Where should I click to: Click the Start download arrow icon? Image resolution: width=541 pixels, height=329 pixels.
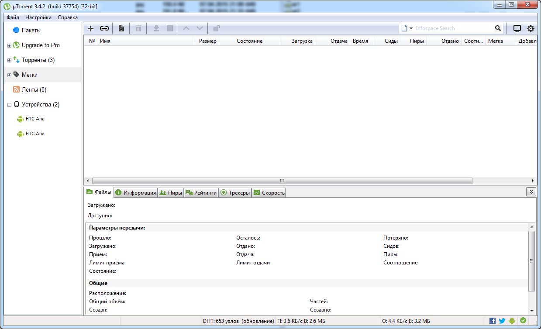coord(156,28)
